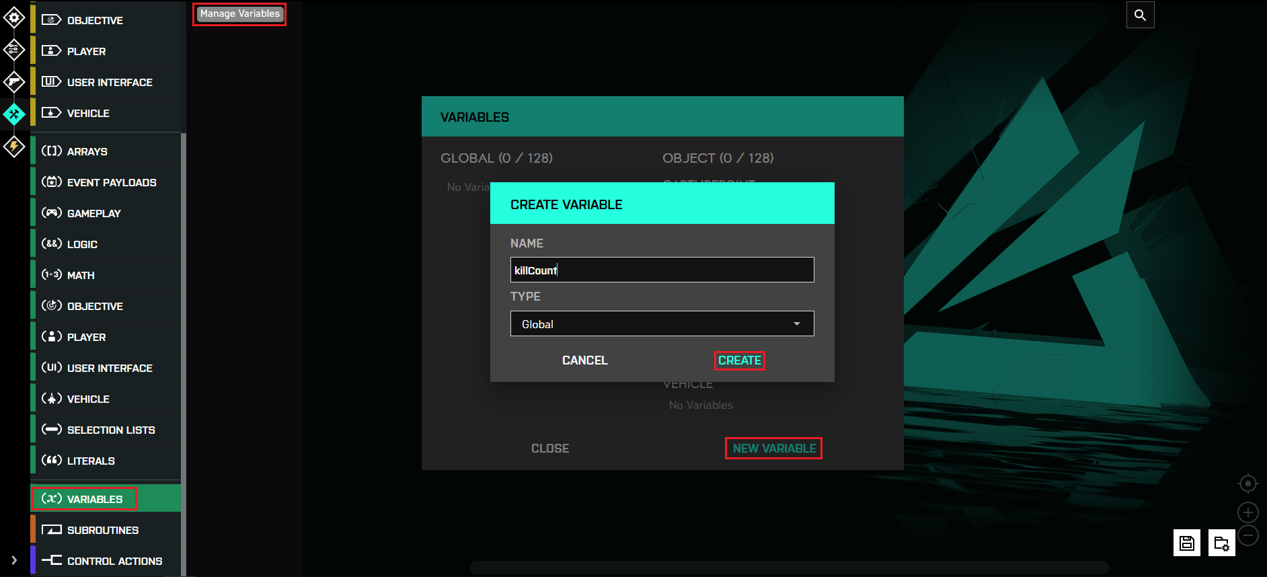Open the SUBROUTINES category
The height and width of the screenshot is (577, 1267).
click(106, 530)
